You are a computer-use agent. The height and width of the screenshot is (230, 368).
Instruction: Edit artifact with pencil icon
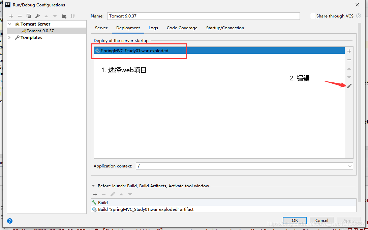(349, 86)
